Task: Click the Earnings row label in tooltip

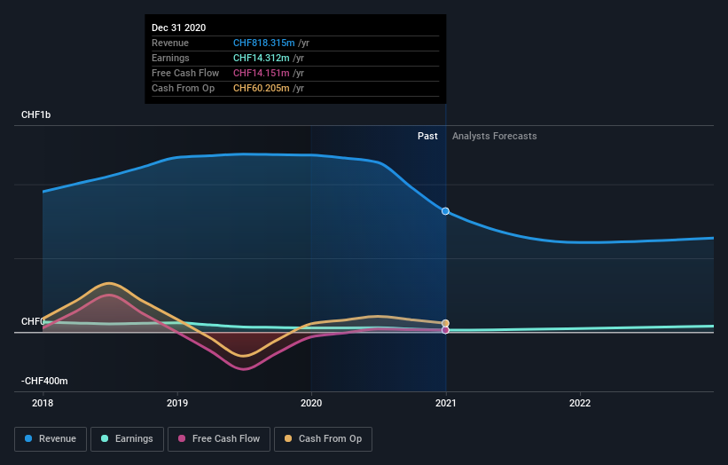Action: (x=170, y=58)
